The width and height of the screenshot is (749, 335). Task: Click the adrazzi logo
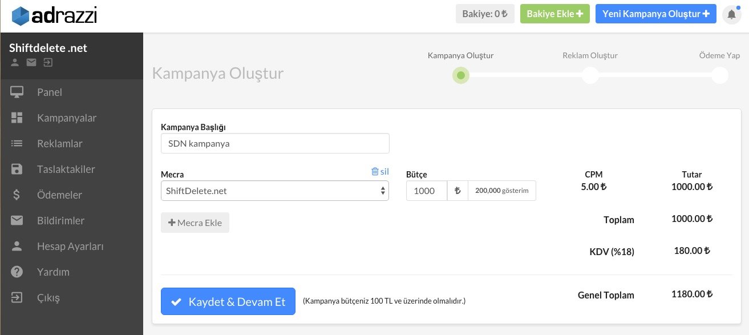tap(54, 15)
